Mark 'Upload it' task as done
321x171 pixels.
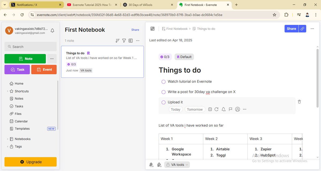tap(163, 102)
